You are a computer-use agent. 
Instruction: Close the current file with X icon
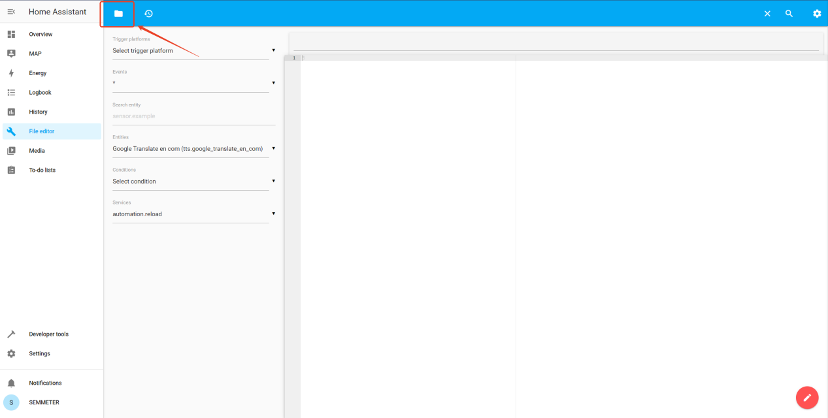(x=767, y=14)
